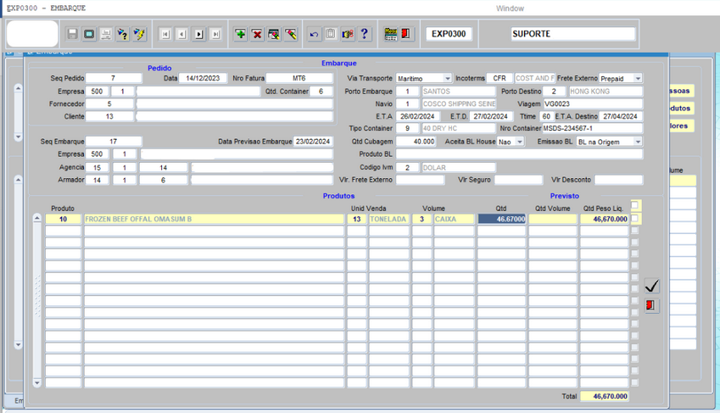The width and height of the screenshot is (720, 413).
Task: Tick the checkbox on FROZEN BEEF row
Action: coord(635,218)
